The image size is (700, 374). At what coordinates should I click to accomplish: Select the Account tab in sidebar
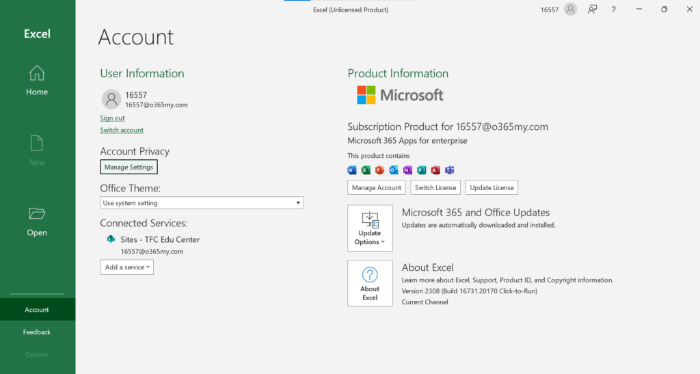point(37,309)
